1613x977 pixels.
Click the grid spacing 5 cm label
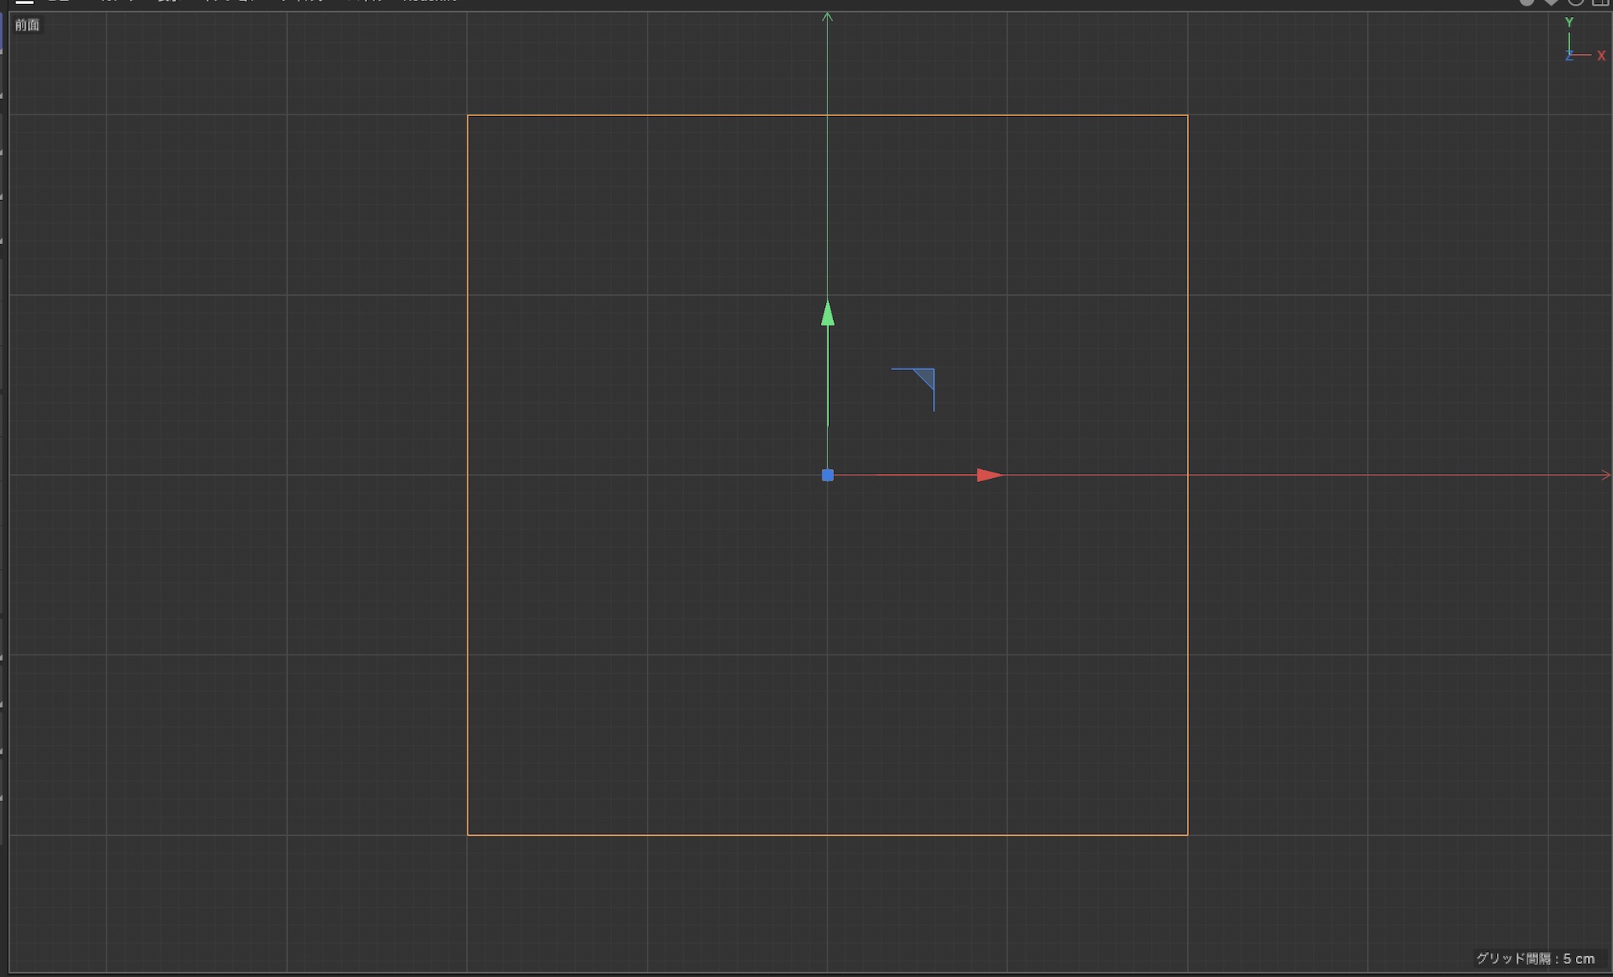(x=1535, y=958)
